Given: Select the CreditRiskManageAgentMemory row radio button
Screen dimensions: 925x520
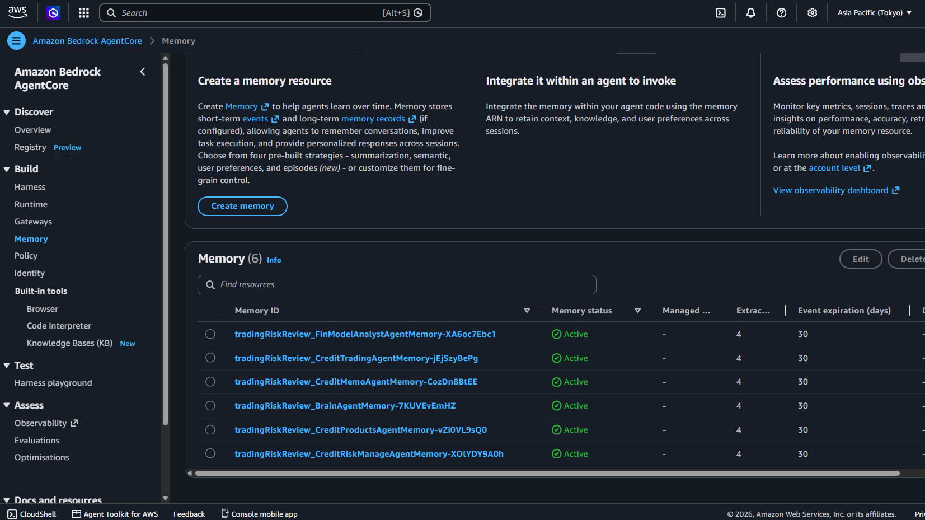Looking at the screenshot, I should pyautogui.click(x=210, y=453).
